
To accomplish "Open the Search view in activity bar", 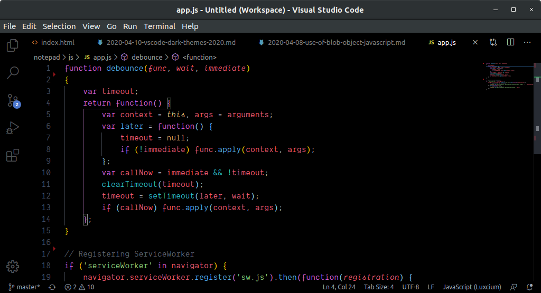I will (13, 73).
